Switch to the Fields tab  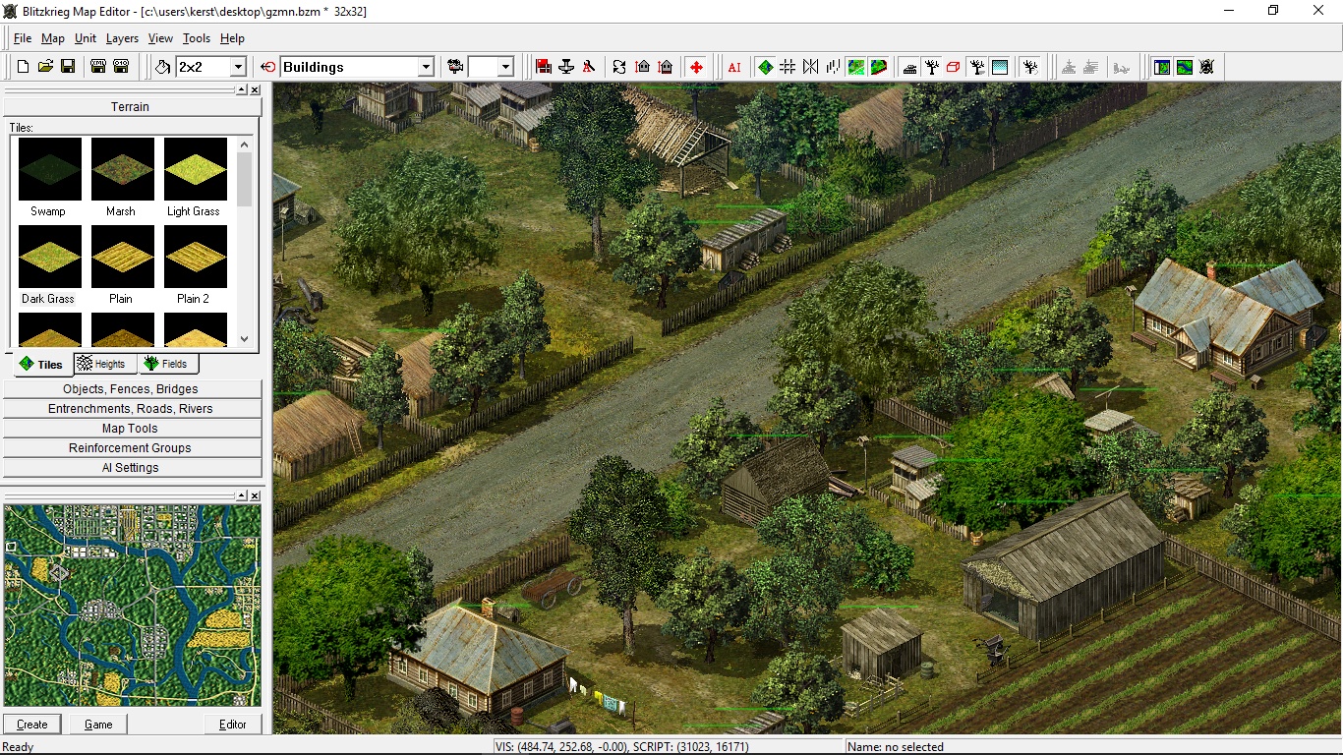coord(167,364)
